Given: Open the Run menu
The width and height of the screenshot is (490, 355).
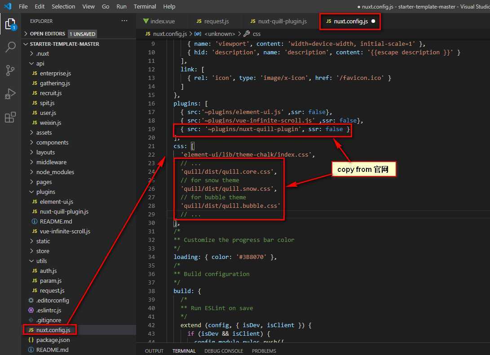Looking at the screenshot, I should (122, 6).
